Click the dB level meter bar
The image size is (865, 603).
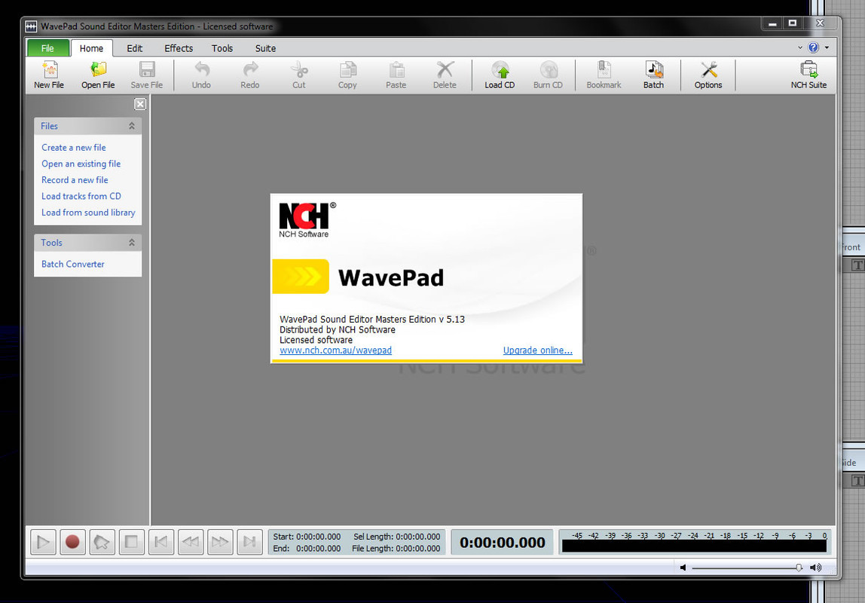pyautogui.click(x=694, y=546)
